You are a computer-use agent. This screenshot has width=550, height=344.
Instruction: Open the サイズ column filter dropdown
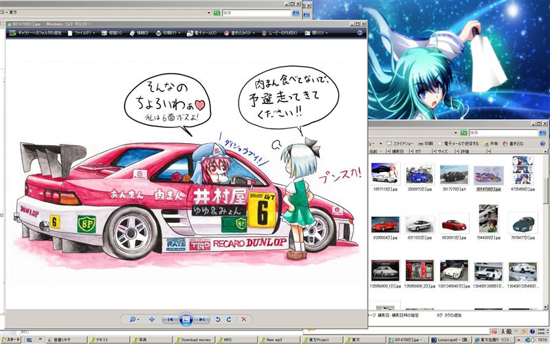tap(457, 151)
